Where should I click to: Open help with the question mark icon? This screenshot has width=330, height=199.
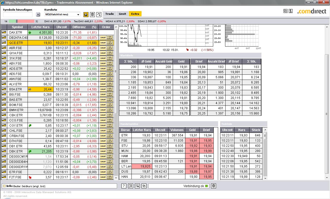[124, 186]
